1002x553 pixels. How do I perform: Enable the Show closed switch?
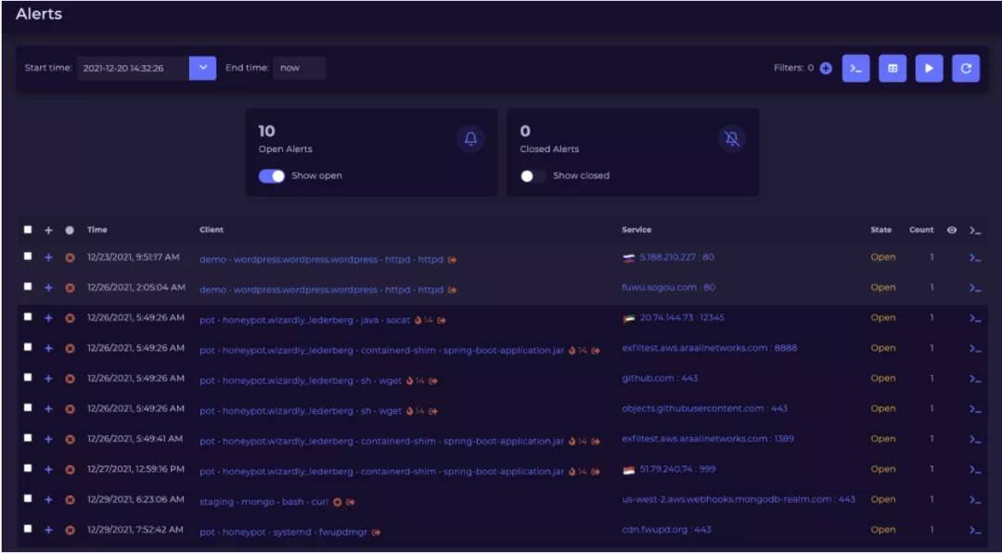tap(533, 175)
